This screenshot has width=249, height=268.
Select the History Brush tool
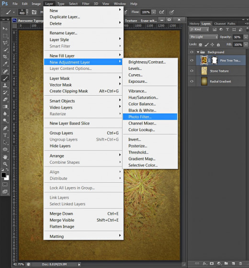click(5, 92)
